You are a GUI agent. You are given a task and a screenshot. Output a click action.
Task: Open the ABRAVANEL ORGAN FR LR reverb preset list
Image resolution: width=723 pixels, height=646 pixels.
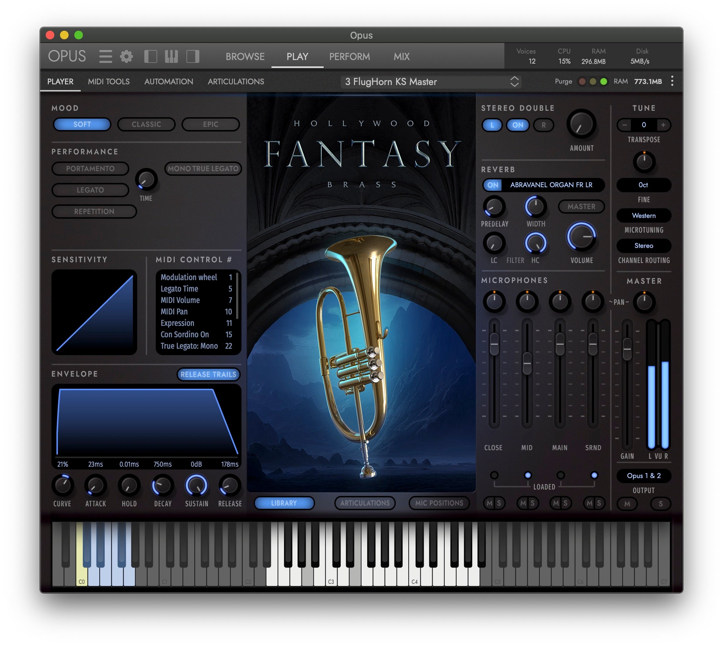pyautogui.click(x=551, y=185)
